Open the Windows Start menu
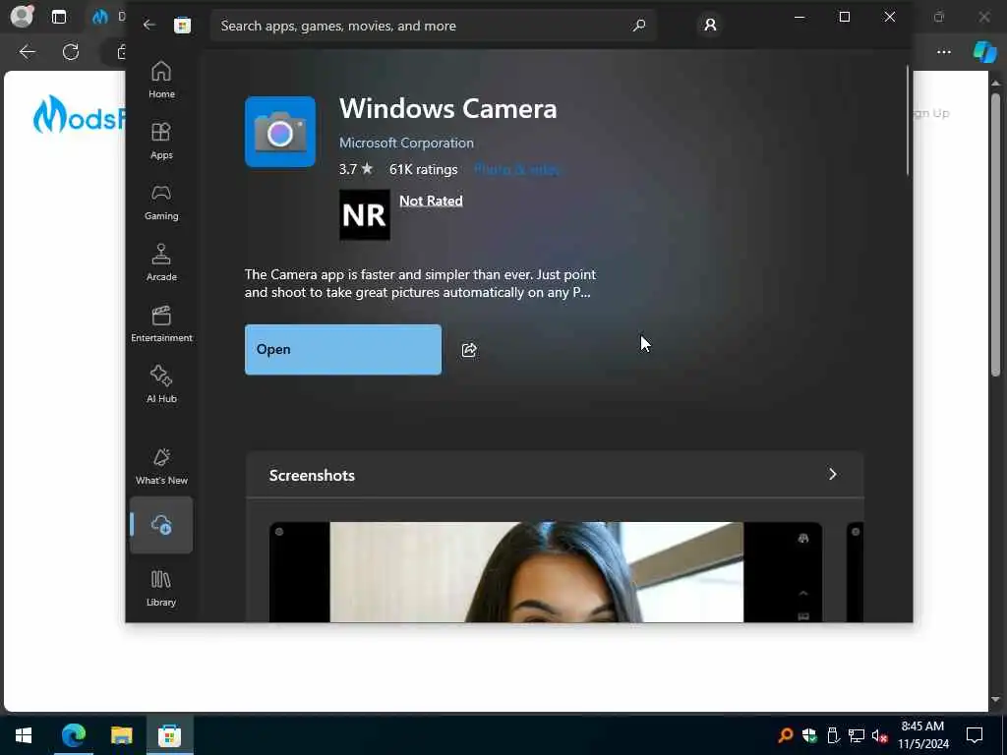This screenshot has height=755, width=1007. click(24, 735)
